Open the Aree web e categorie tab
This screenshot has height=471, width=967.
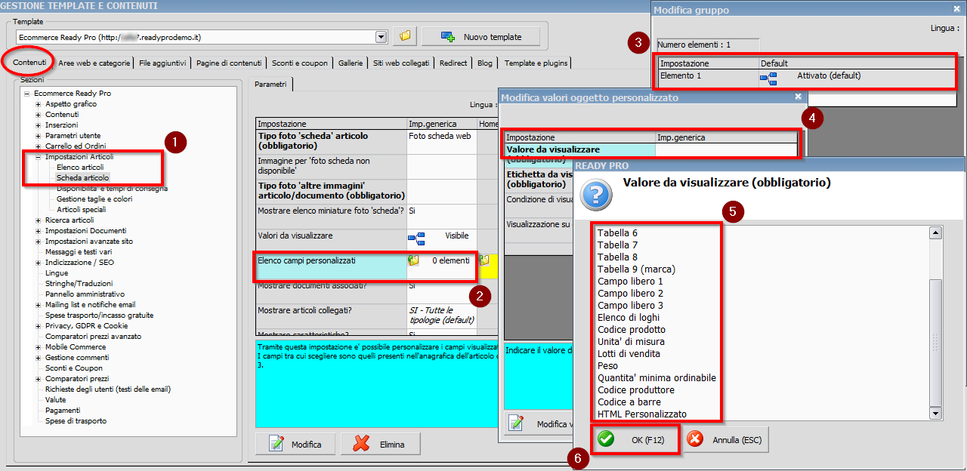(94, 63)
